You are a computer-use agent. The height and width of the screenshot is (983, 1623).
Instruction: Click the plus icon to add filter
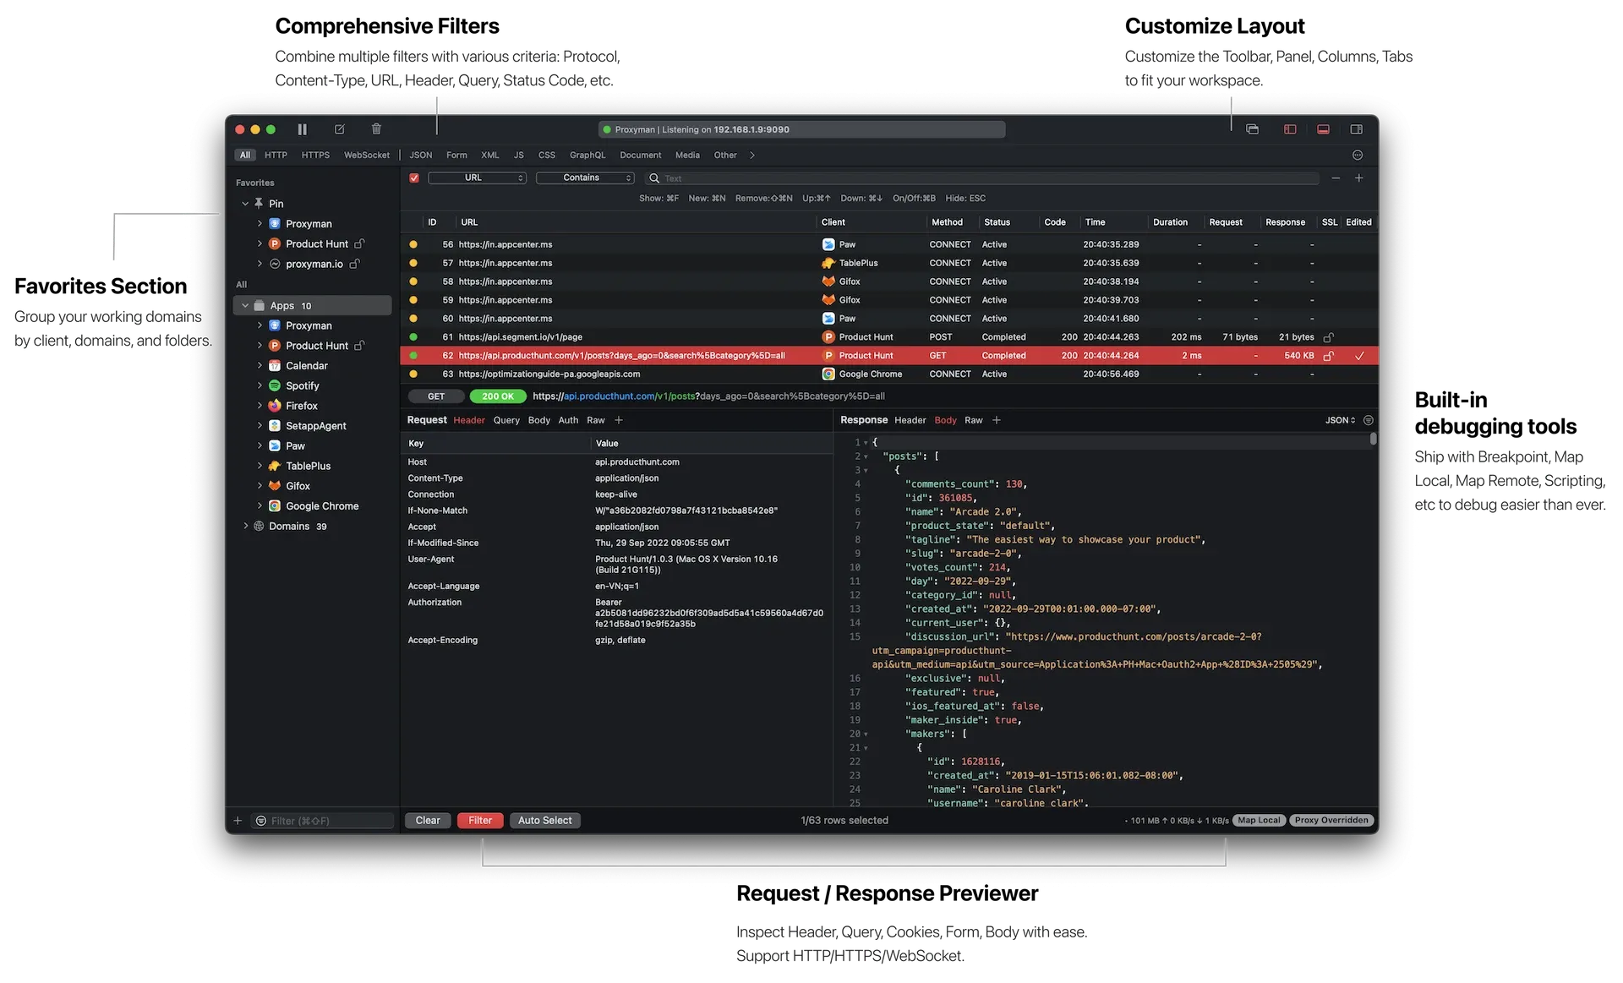tap(1358, 178)
